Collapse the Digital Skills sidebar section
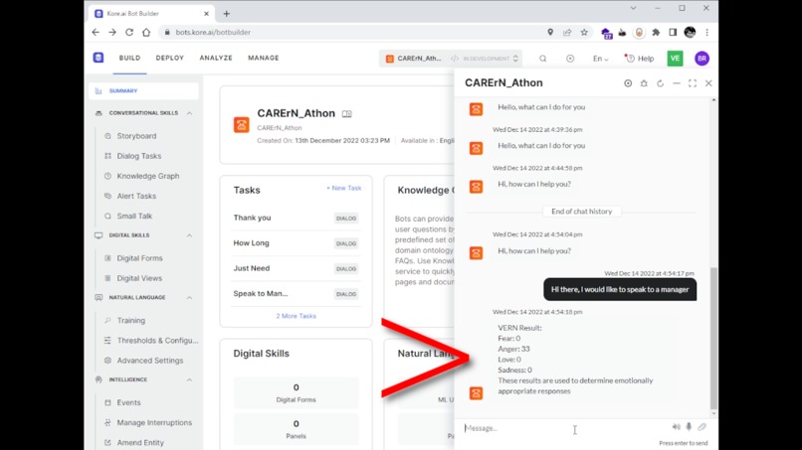Screen dimensions: 802x450 click(x=189, y=235)
